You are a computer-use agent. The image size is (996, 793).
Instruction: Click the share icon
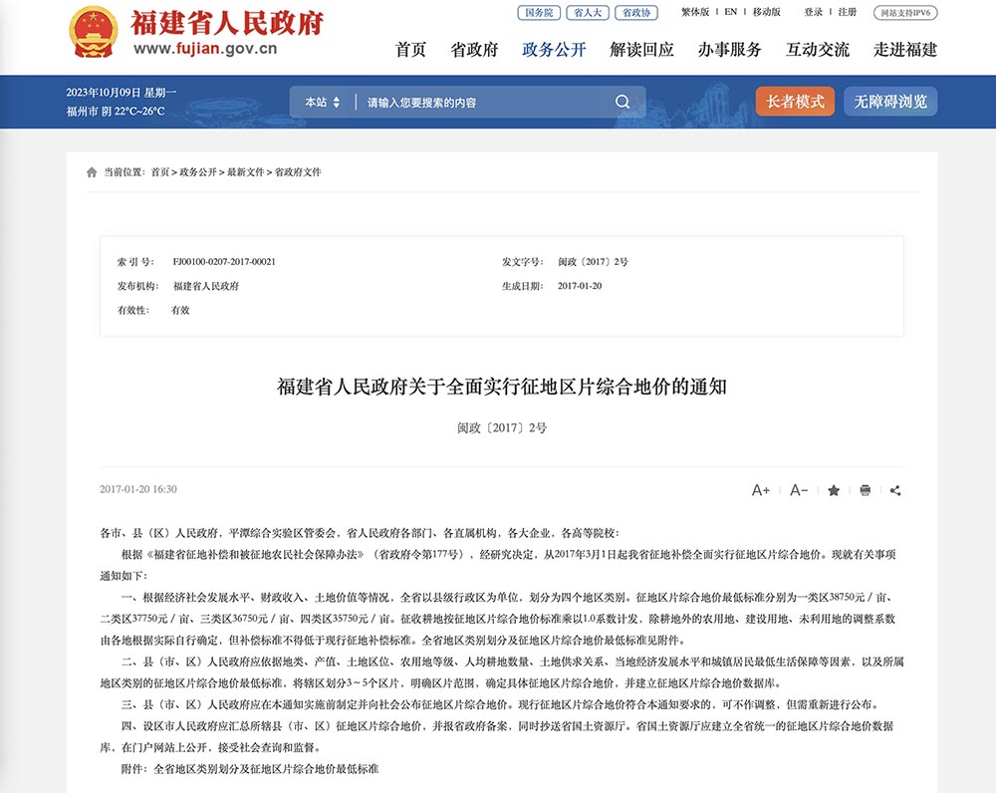coord(895,490)
